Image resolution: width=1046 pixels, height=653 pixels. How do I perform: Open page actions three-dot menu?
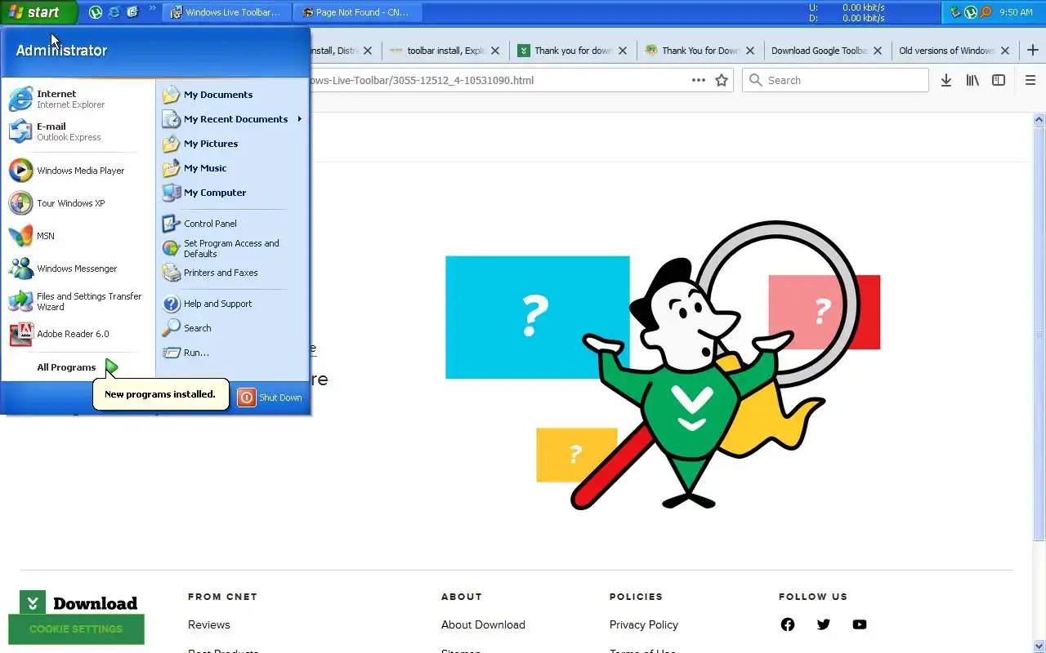point(699,80)
